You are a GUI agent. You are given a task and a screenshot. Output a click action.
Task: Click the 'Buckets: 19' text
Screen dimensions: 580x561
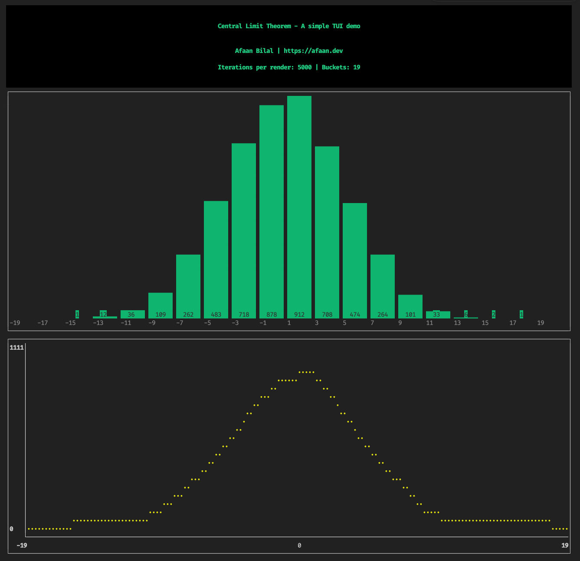[x=341, y=67]
